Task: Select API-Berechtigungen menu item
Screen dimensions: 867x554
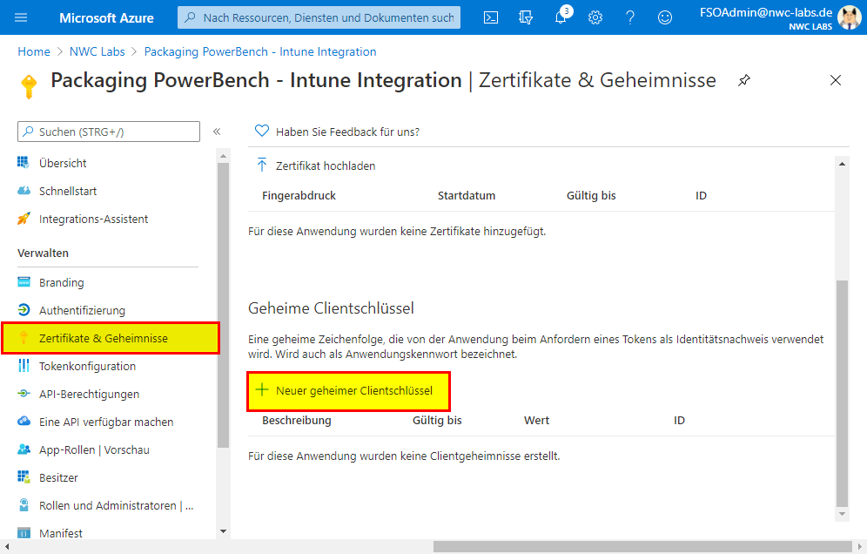Action: (x=89, y=394)
